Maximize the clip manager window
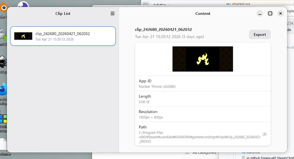This screenshot has width=294, height=159. click(x=270, y=14)
